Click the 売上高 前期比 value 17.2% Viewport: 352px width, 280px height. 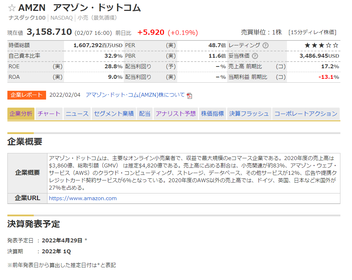coord(330,67)
